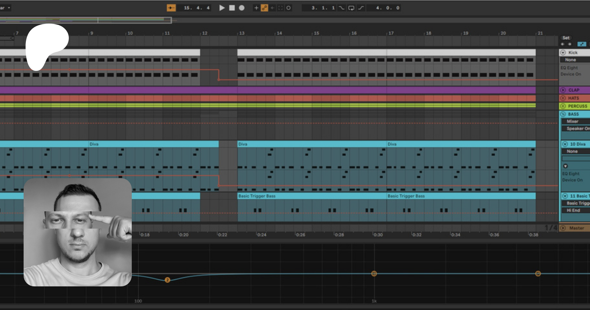Image resolution: width=590 pixels, height=310 pixels.
Task: Toggle the Automation Arm button
Action: click(264, 8)
